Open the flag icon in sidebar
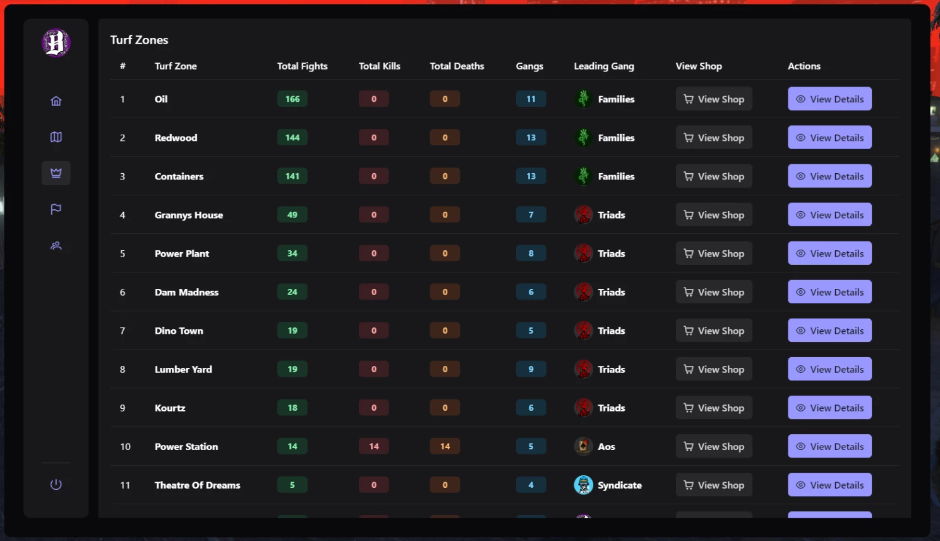The image size is (940, 541). coord(56,209)
